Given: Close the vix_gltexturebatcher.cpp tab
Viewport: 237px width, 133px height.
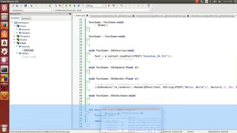Looking at the screenshot, I should 188,16.
